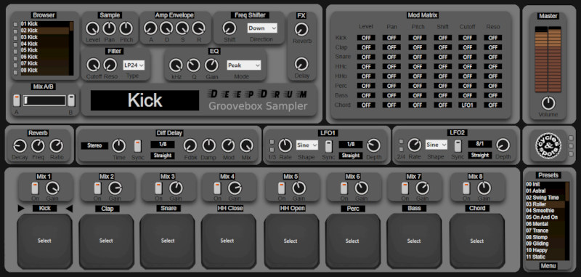Click the Mix A/B switch A
The width and height of the screenshot is (581, 277).
pos(17,101)
